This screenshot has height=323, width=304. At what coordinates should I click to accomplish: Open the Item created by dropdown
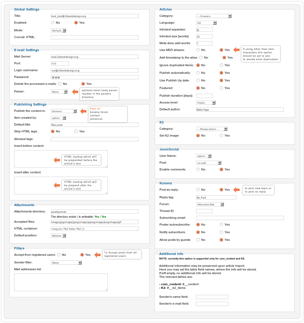coord(58,118)
